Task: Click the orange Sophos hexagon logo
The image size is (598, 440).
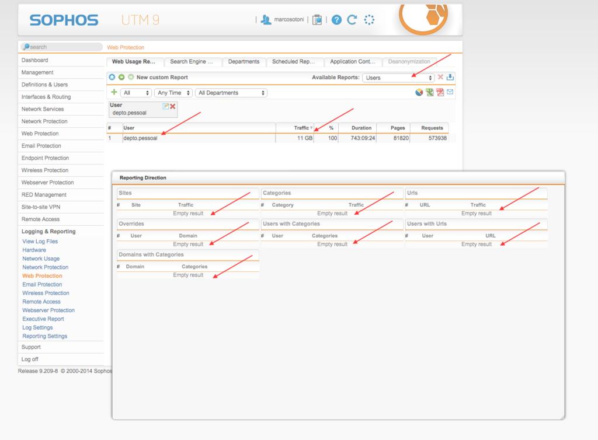Action: [424, 18]
